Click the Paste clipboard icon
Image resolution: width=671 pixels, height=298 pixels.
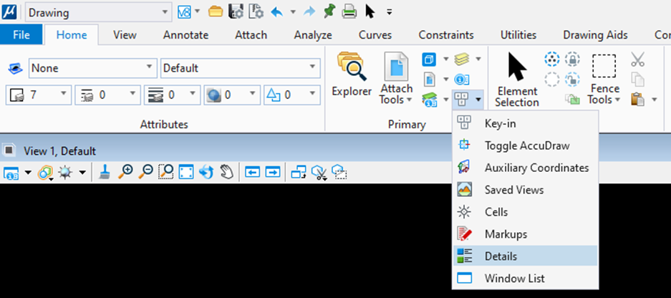[x=637, y=100]
